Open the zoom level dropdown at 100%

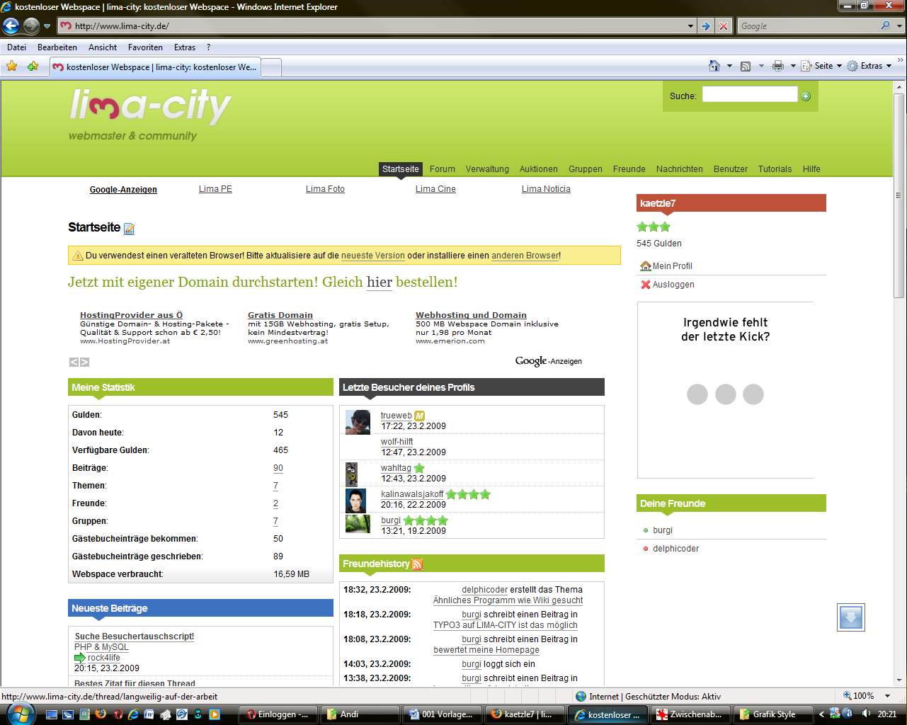[888, 696]
